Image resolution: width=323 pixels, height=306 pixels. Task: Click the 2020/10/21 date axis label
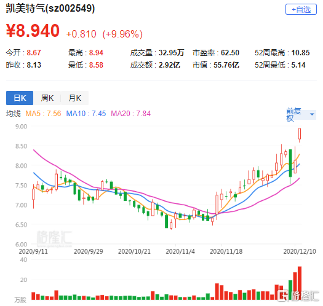(134, 251)
